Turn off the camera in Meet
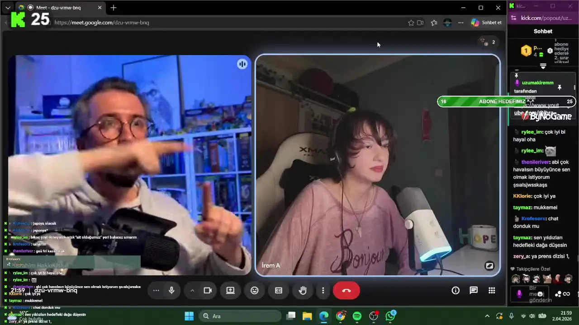Screen dimensions: 579x325 (x=208, y=291)
